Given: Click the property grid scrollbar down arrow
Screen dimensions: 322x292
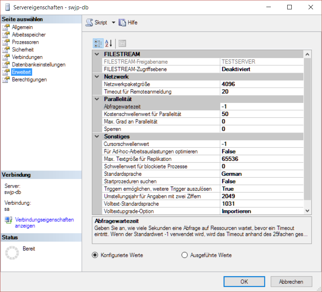Looking at the screenshot, I should tap(307, 211).
